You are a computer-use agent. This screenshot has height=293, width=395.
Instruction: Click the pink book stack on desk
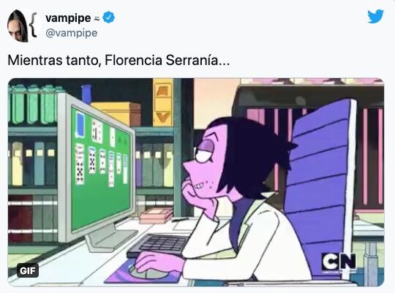[155, 216]
